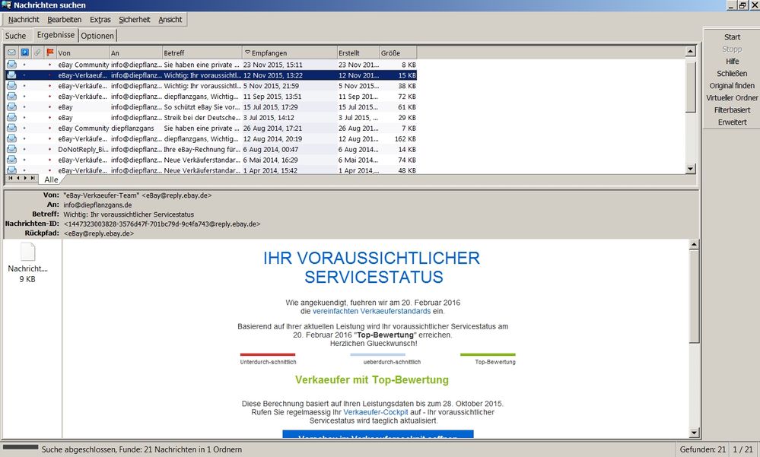
Task: Toggle flag dot on selected eBay-Verkaeufer message
Action: pyautogui.click(x=50, y=75)
